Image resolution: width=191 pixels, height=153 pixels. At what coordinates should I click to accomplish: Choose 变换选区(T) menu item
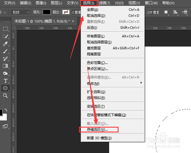113,106
